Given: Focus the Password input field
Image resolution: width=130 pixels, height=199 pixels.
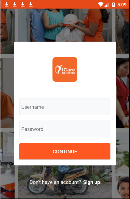Looking at the screenshot, I should point(65,129).
